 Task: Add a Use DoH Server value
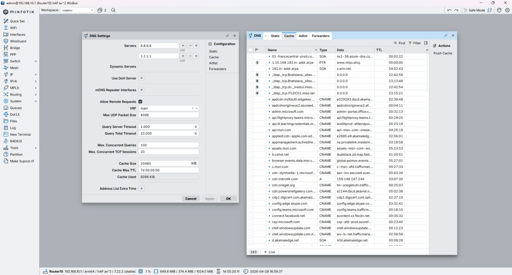(142, 78)
